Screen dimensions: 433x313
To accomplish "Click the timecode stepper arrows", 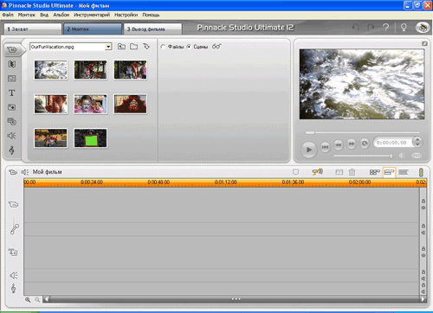I will (x=417, y=142).
